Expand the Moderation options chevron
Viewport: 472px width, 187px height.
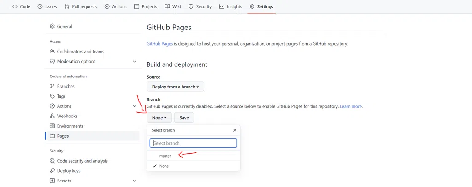pos(134,61)
